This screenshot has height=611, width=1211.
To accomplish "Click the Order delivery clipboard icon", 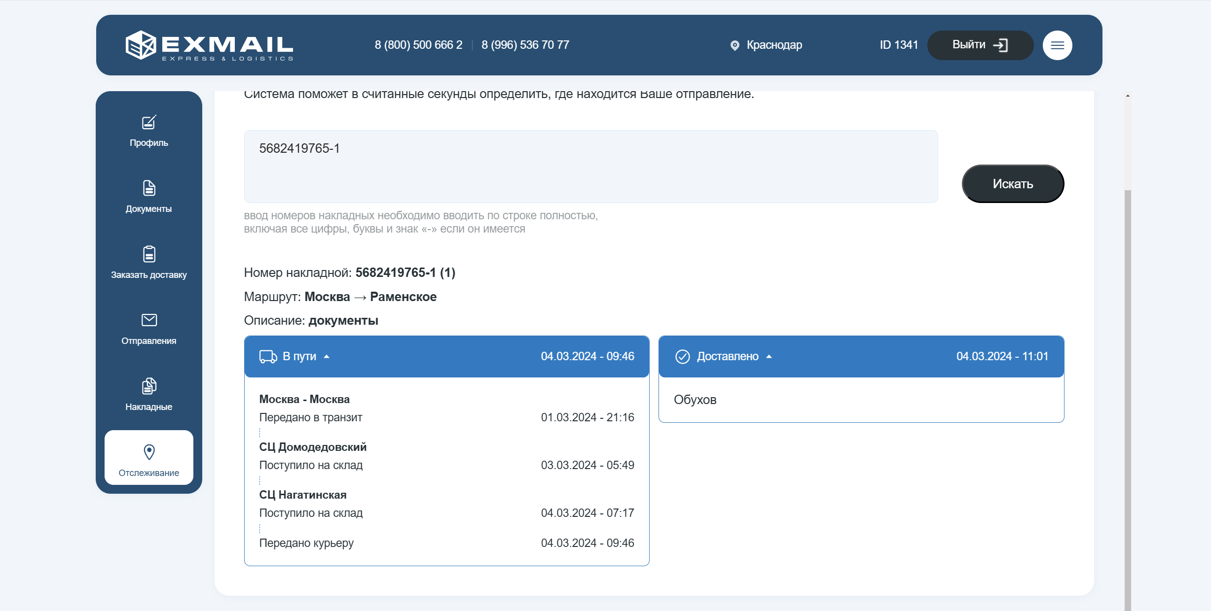I will pyautogui.click(x=149, y=254).
